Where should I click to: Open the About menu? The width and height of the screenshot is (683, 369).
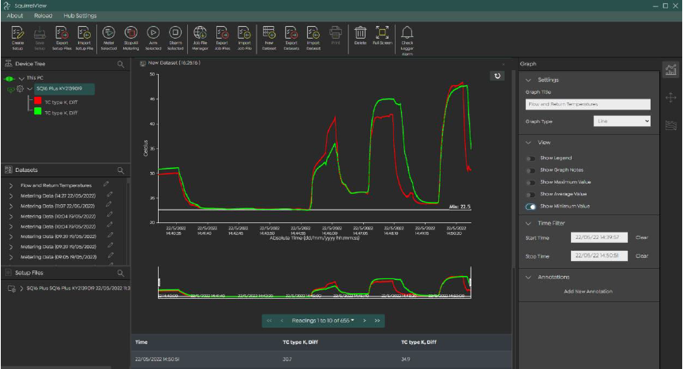click(x=15, y=15)
